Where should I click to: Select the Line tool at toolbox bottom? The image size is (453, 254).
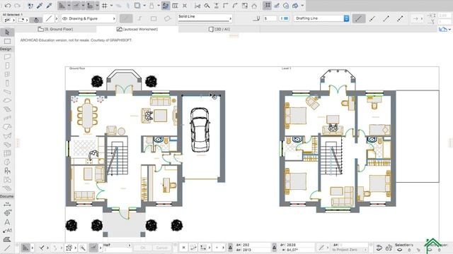click(7, 248)
